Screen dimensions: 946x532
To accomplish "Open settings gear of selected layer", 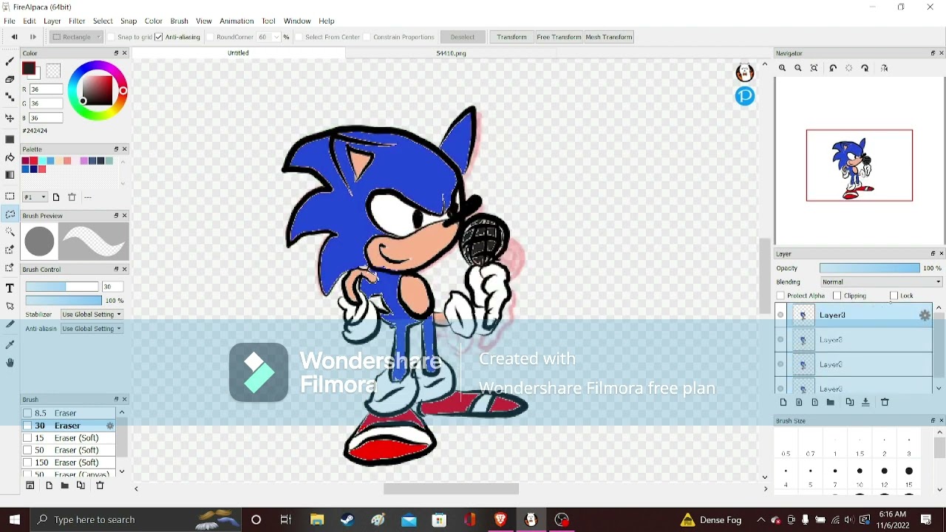I will point(925,316).
